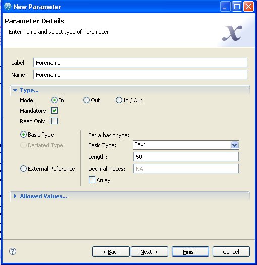The width and height of the screenshot is (257, 265).
Task: Select the Out mode radio button
Action: tap(86, 100)
